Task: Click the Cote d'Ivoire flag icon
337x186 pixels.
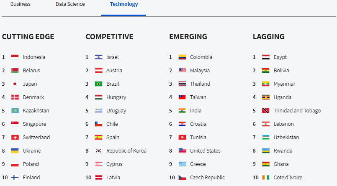Action: click(x=266, y=177)
